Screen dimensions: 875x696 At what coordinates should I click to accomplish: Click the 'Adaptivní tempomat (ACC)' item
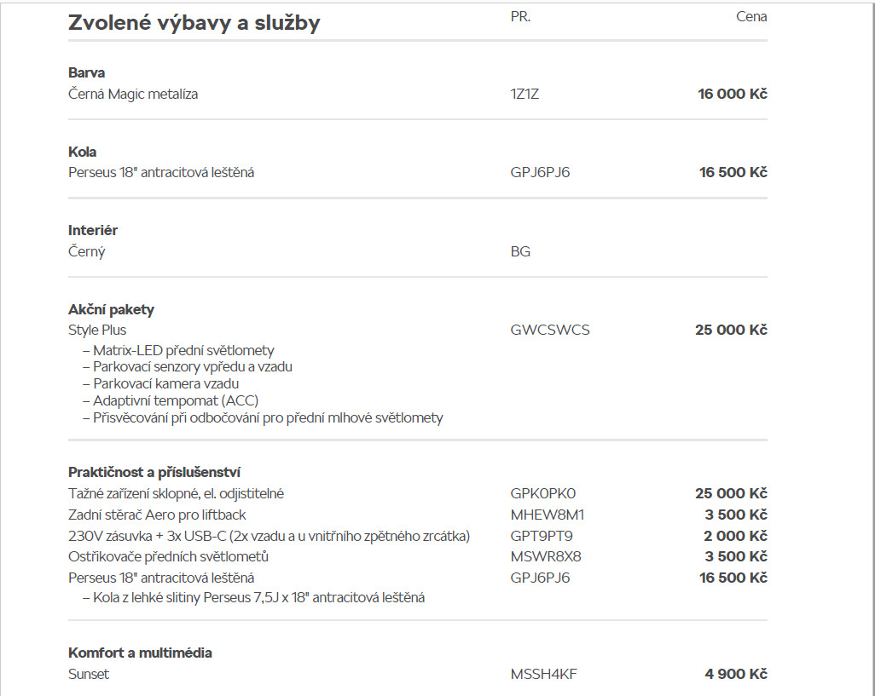(x=176, y=400)
